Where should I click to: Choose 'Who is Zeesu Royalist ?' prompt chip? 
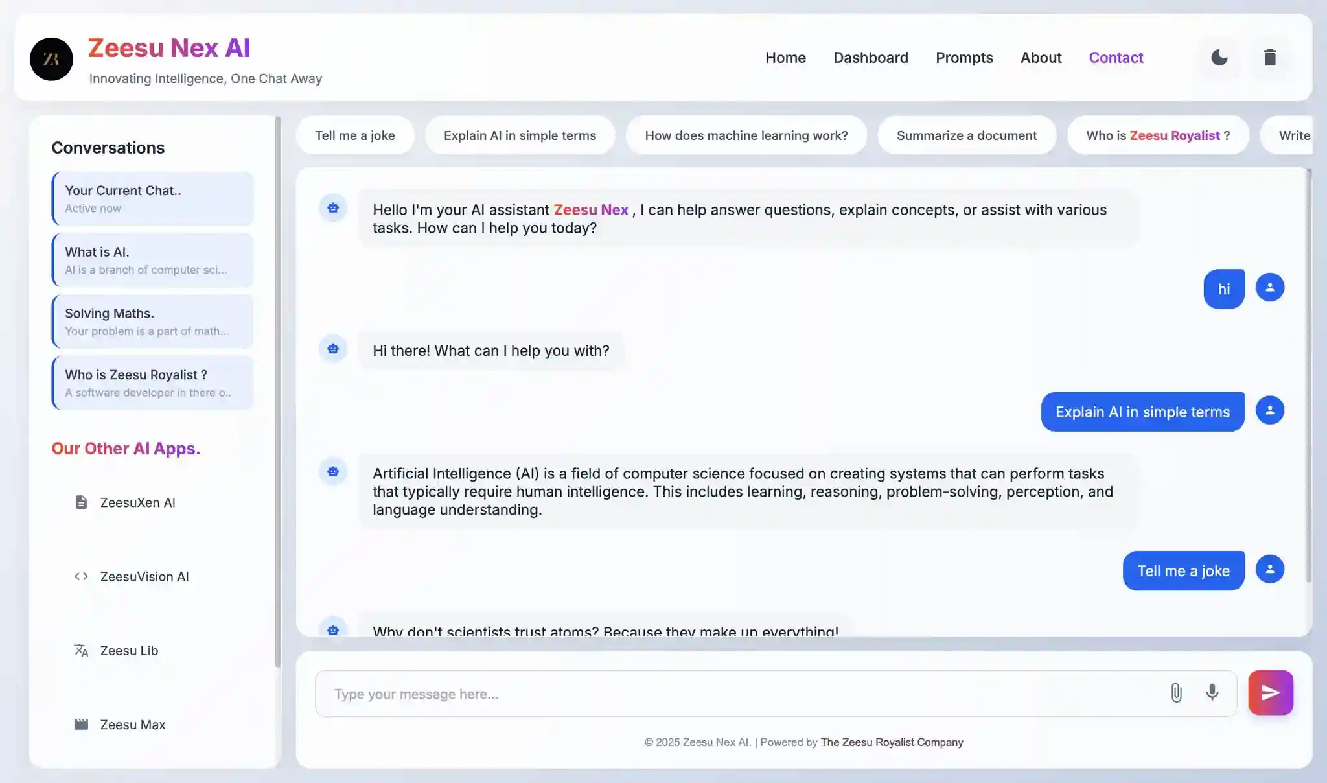point(1157,135)
